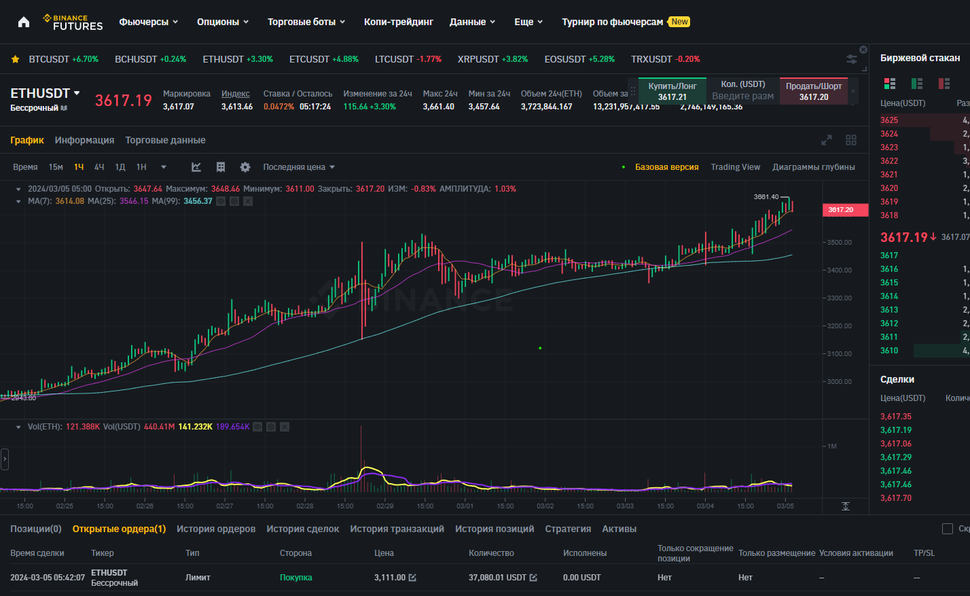Open the multi-chart grid layout icon
Viewport: 970px width, 596px height.
click(851, 140)
